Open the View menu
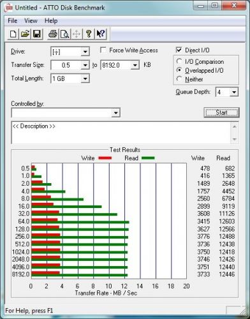 (31, 21)
